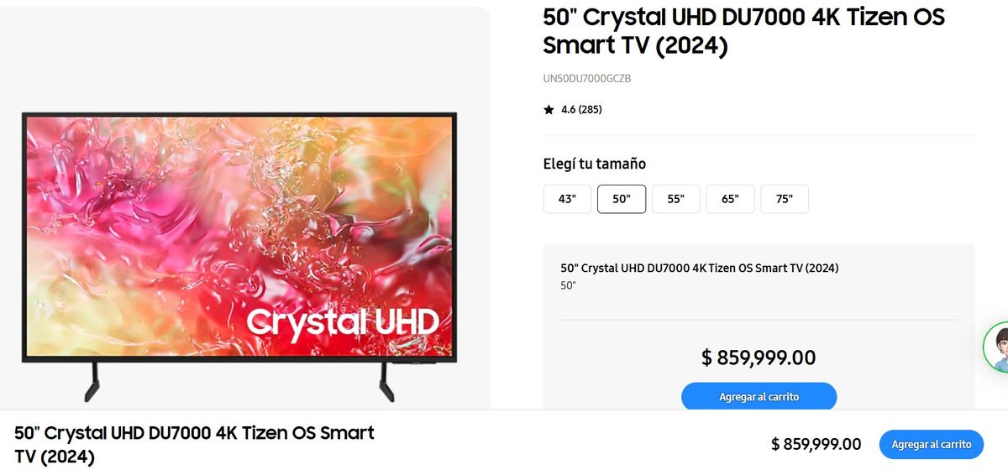Click product title in bottom sticky bar
Viewport: 1008px width, 475px height.
pos(194,445)
